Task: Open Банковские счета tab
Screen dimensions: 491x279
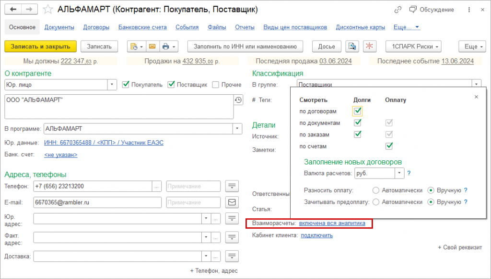Action: coord(142,27)
